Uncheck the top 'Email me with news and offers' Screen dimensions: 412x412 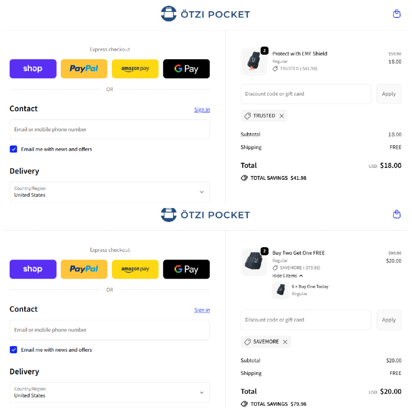click(13, 149)
